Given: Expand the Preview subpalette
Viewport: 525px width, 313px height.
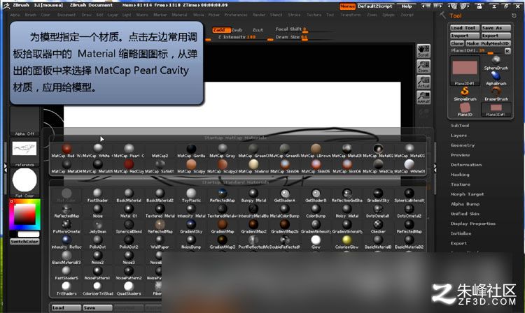Looking at the screenshot, I should point(460,155).
